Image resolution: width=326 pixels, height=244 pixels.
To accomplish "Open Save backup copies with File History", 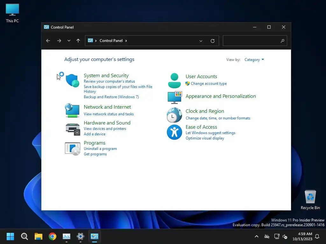I will coord(118,89).
